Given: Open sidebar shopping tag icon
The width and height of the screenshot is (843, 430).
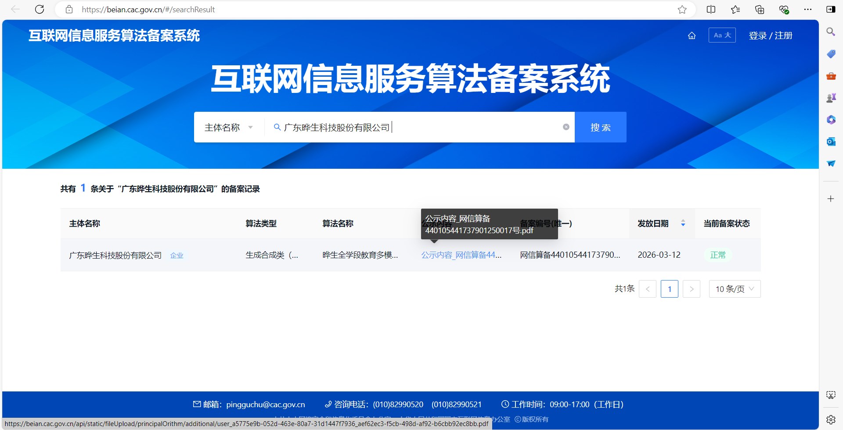Looking at the screenshot, I should pos(831,53).
